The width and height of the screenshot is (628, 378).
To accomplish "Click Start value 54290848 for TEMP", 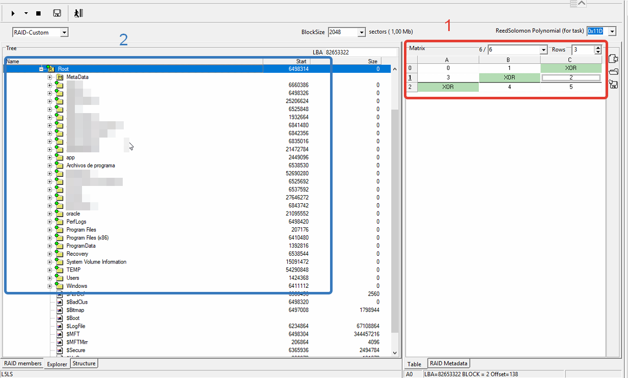I will [297, 270].
